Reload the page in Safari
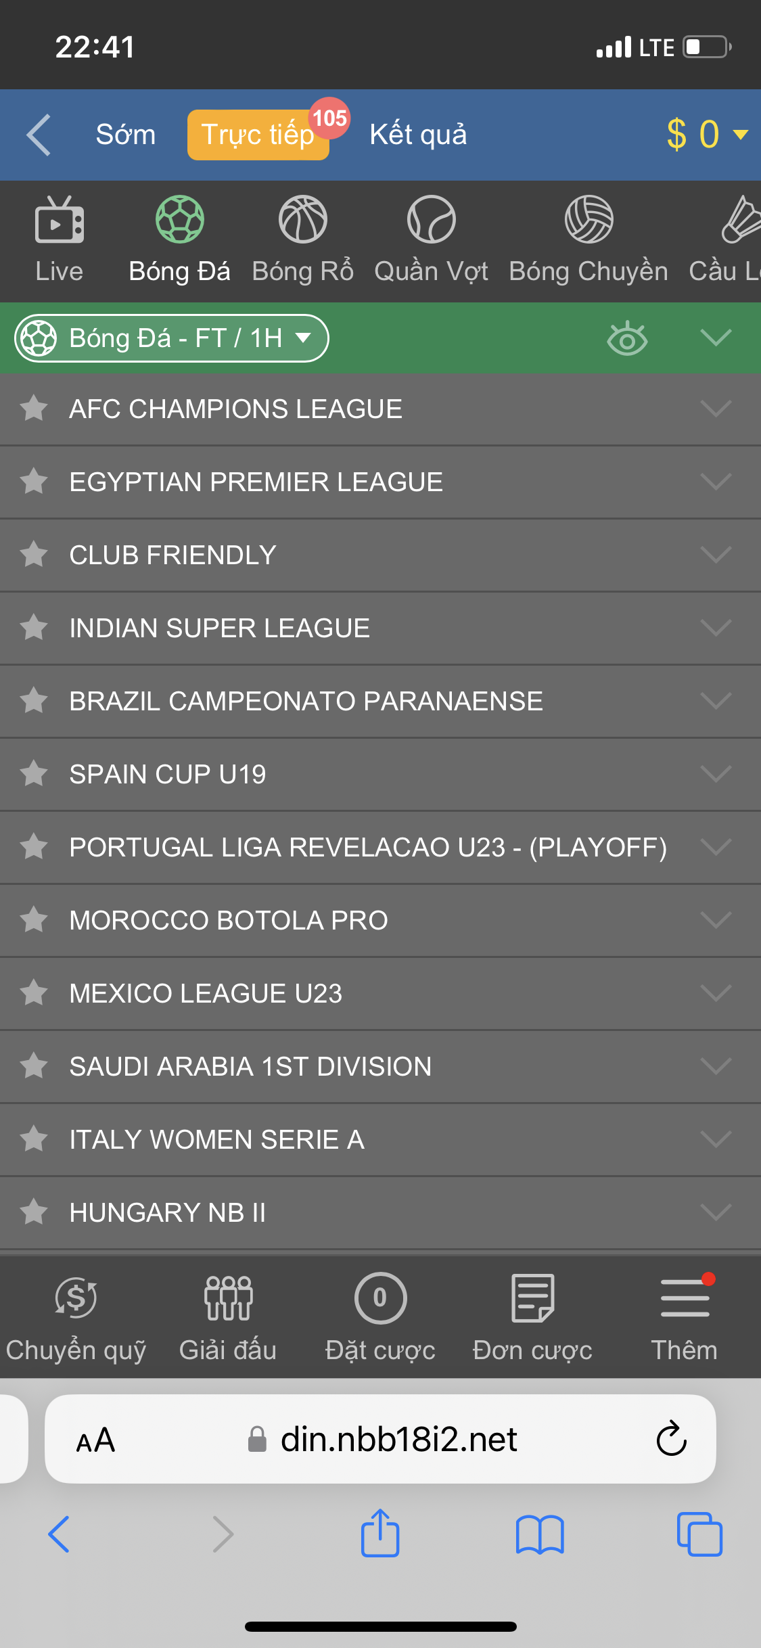The height and width of the screenshot is (1648, 761). (671, 1439)
